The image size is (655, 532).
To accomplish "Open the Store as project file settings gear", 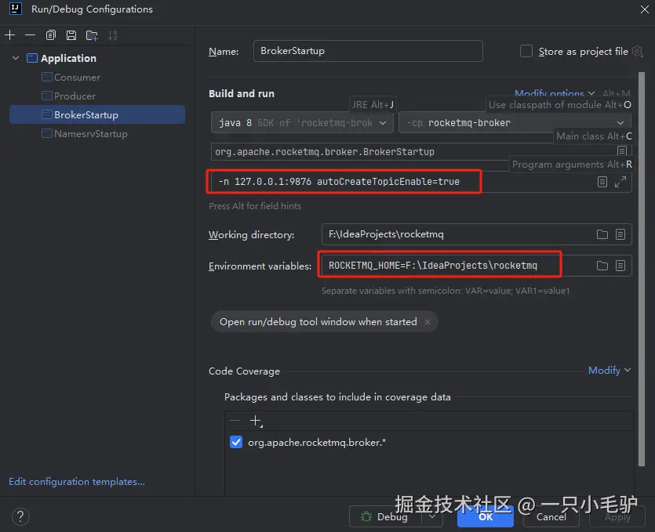I will [637, 52].
